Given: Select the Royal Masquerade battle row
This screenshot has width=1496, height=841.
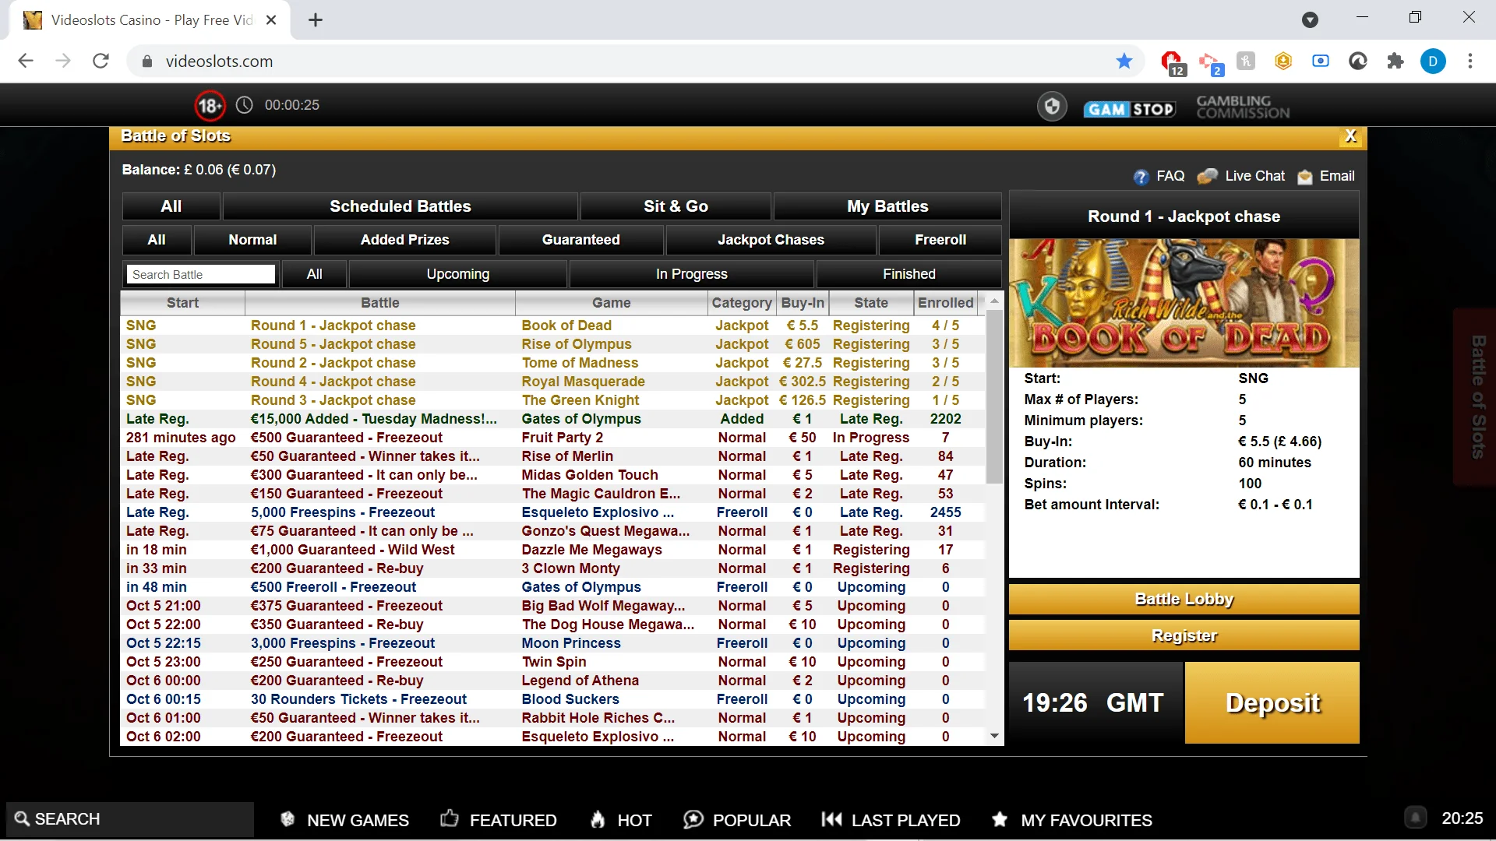Looking at the screenshot, I should 552,382.
